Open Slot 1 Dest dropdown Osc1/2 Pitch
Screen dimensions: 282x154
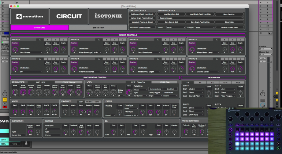pos(196,96)
